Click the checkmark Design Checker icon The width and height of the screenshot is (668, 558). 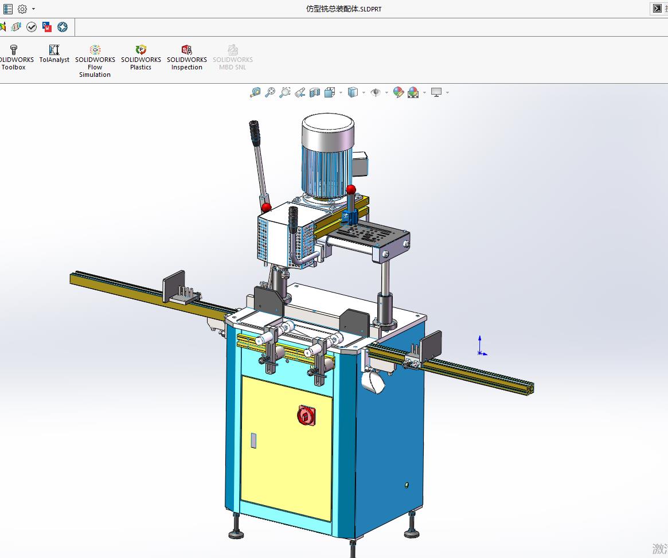[32, 28]
